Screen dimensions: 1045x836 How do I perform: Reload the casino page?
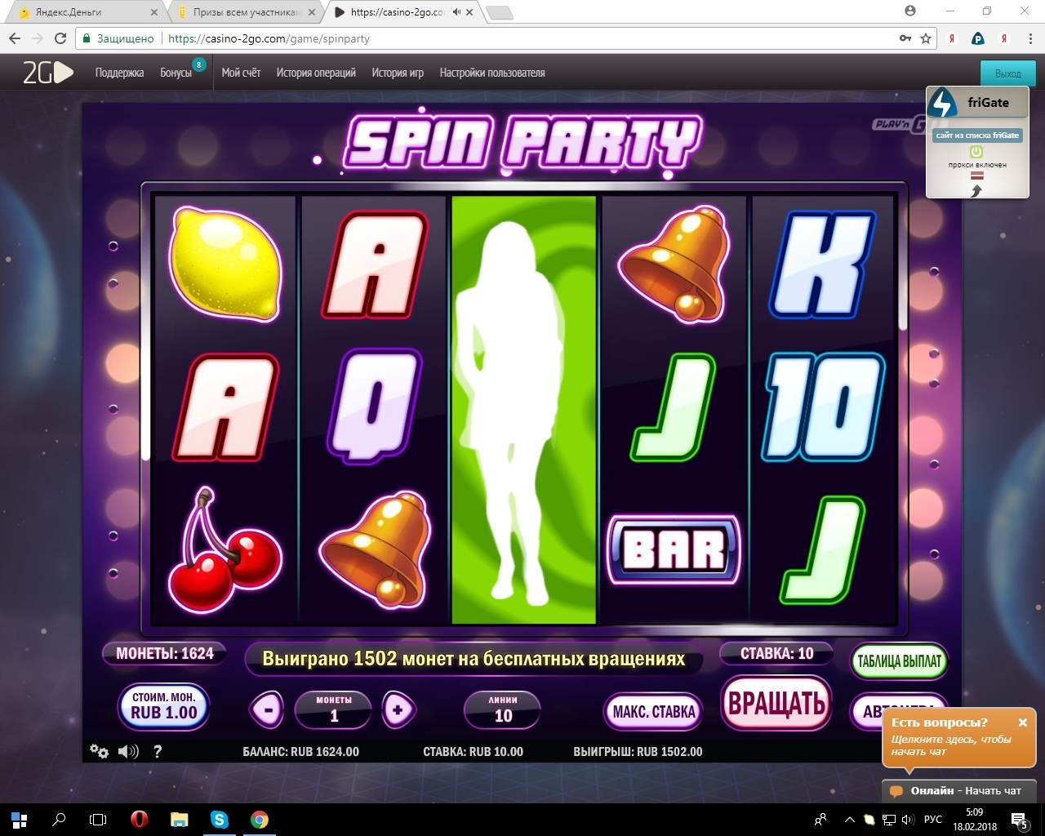click(x=60, y=38)
